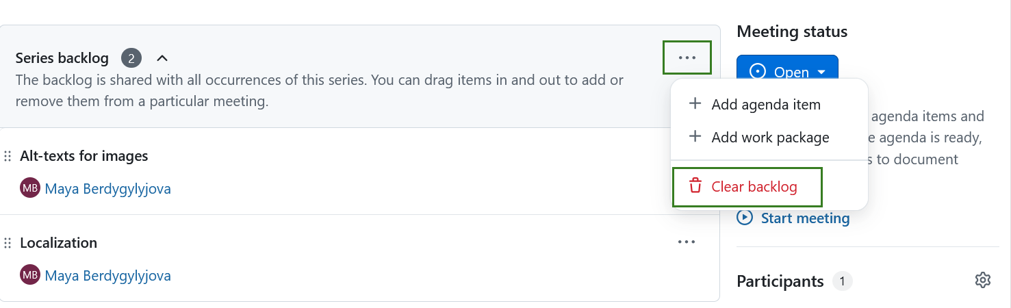The image size is (1011, 308).
Task: Click the Localization agenda item title
Action: click(58, 243)
